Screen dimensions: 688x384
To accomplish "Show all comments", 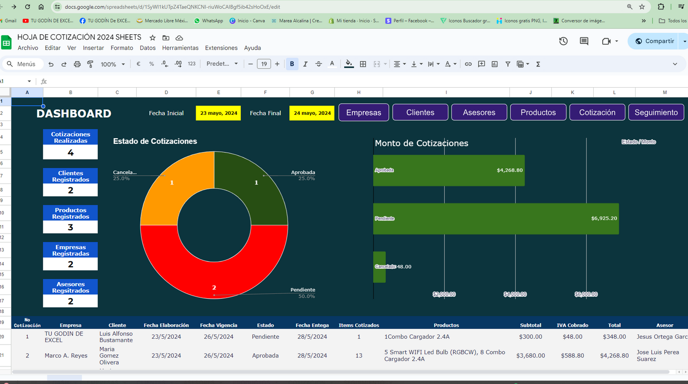I will 584,41.
